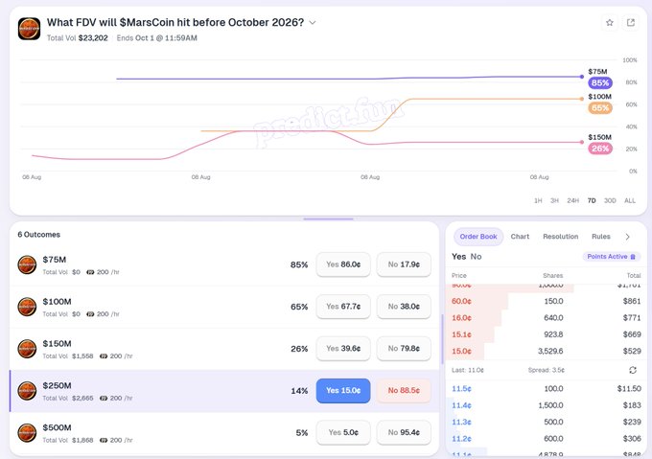Click the MarsCoin market logo in header
The width and height of the screenshot is (652, 459).
(x=29, y=29)
